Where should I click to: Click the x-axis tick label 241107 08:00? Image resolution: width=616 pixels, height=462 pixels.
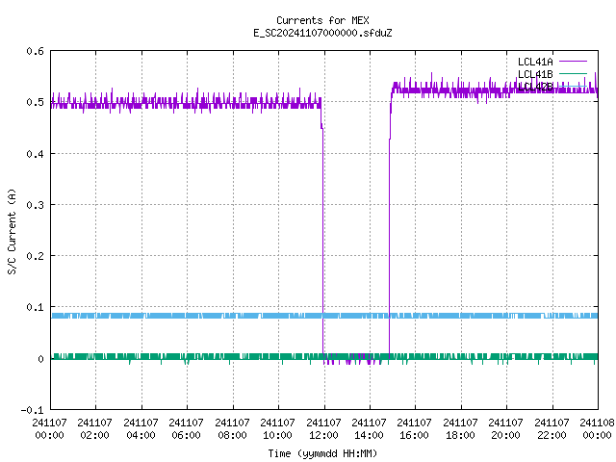click(232, 429)
